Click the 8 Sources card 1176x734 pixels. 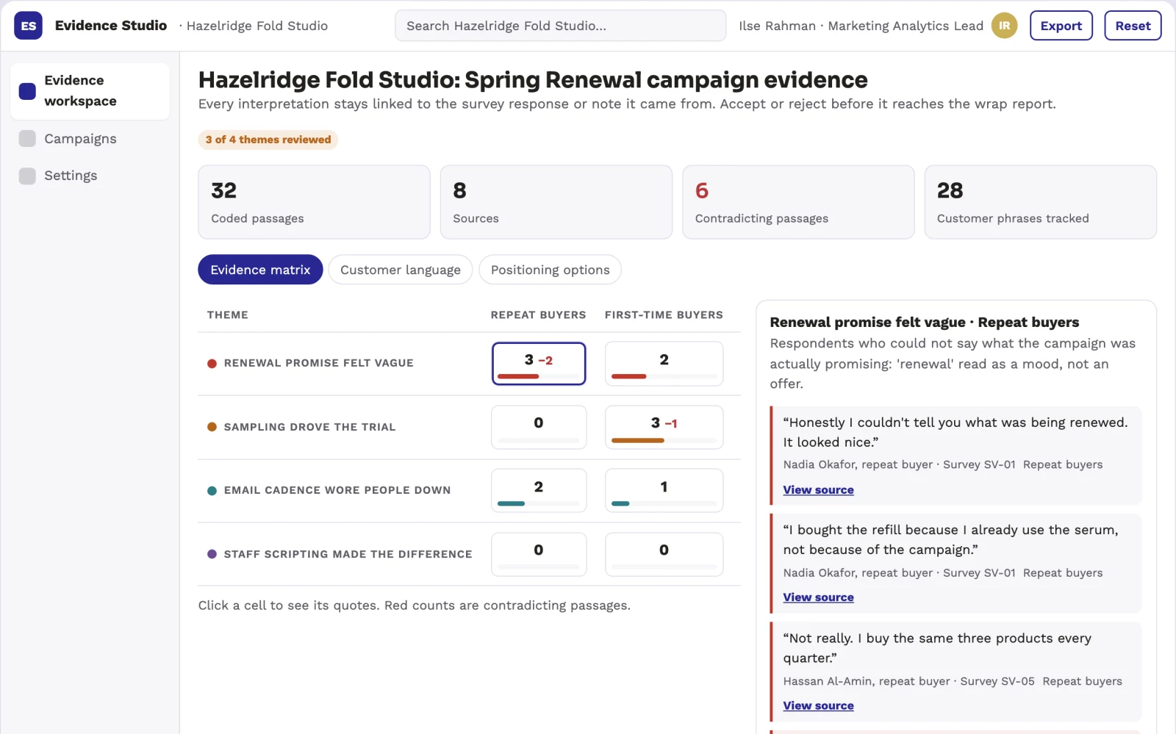[556, 202]
